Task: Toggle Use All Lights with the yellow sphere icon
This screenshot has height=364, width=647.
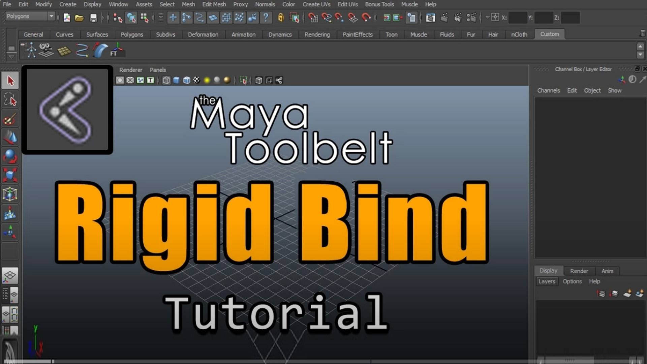Action: click(207, 80)
